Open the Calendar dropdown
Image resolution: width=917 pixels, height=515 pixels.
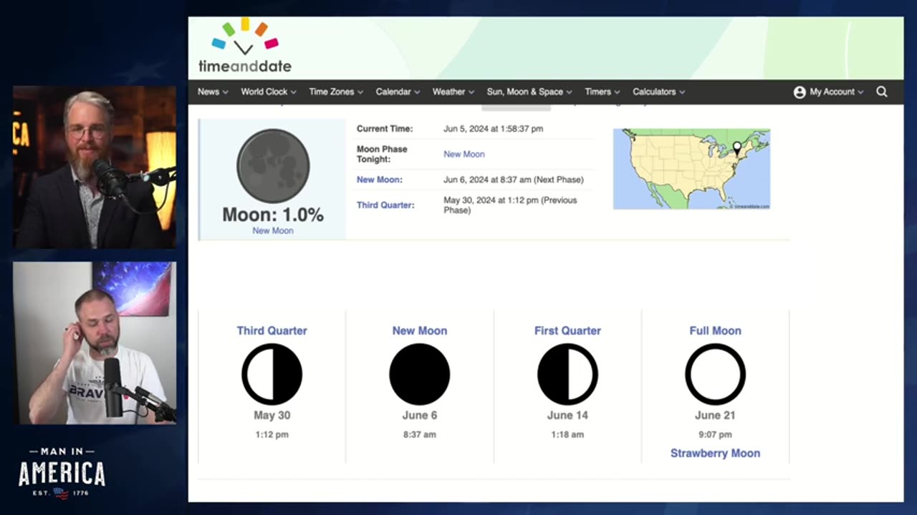click(398, 92)
